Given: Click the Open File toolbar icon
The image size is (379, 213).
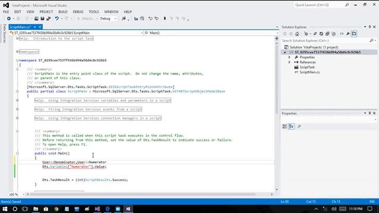Looking at the screenshot, I should (36, 18).
